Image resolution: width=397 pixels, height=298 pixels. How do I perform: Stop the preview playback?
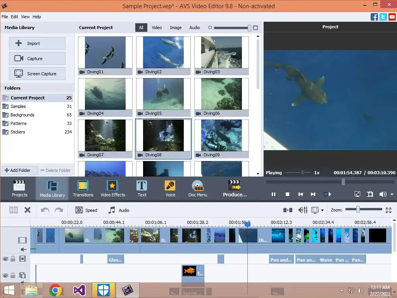[287, 194]
